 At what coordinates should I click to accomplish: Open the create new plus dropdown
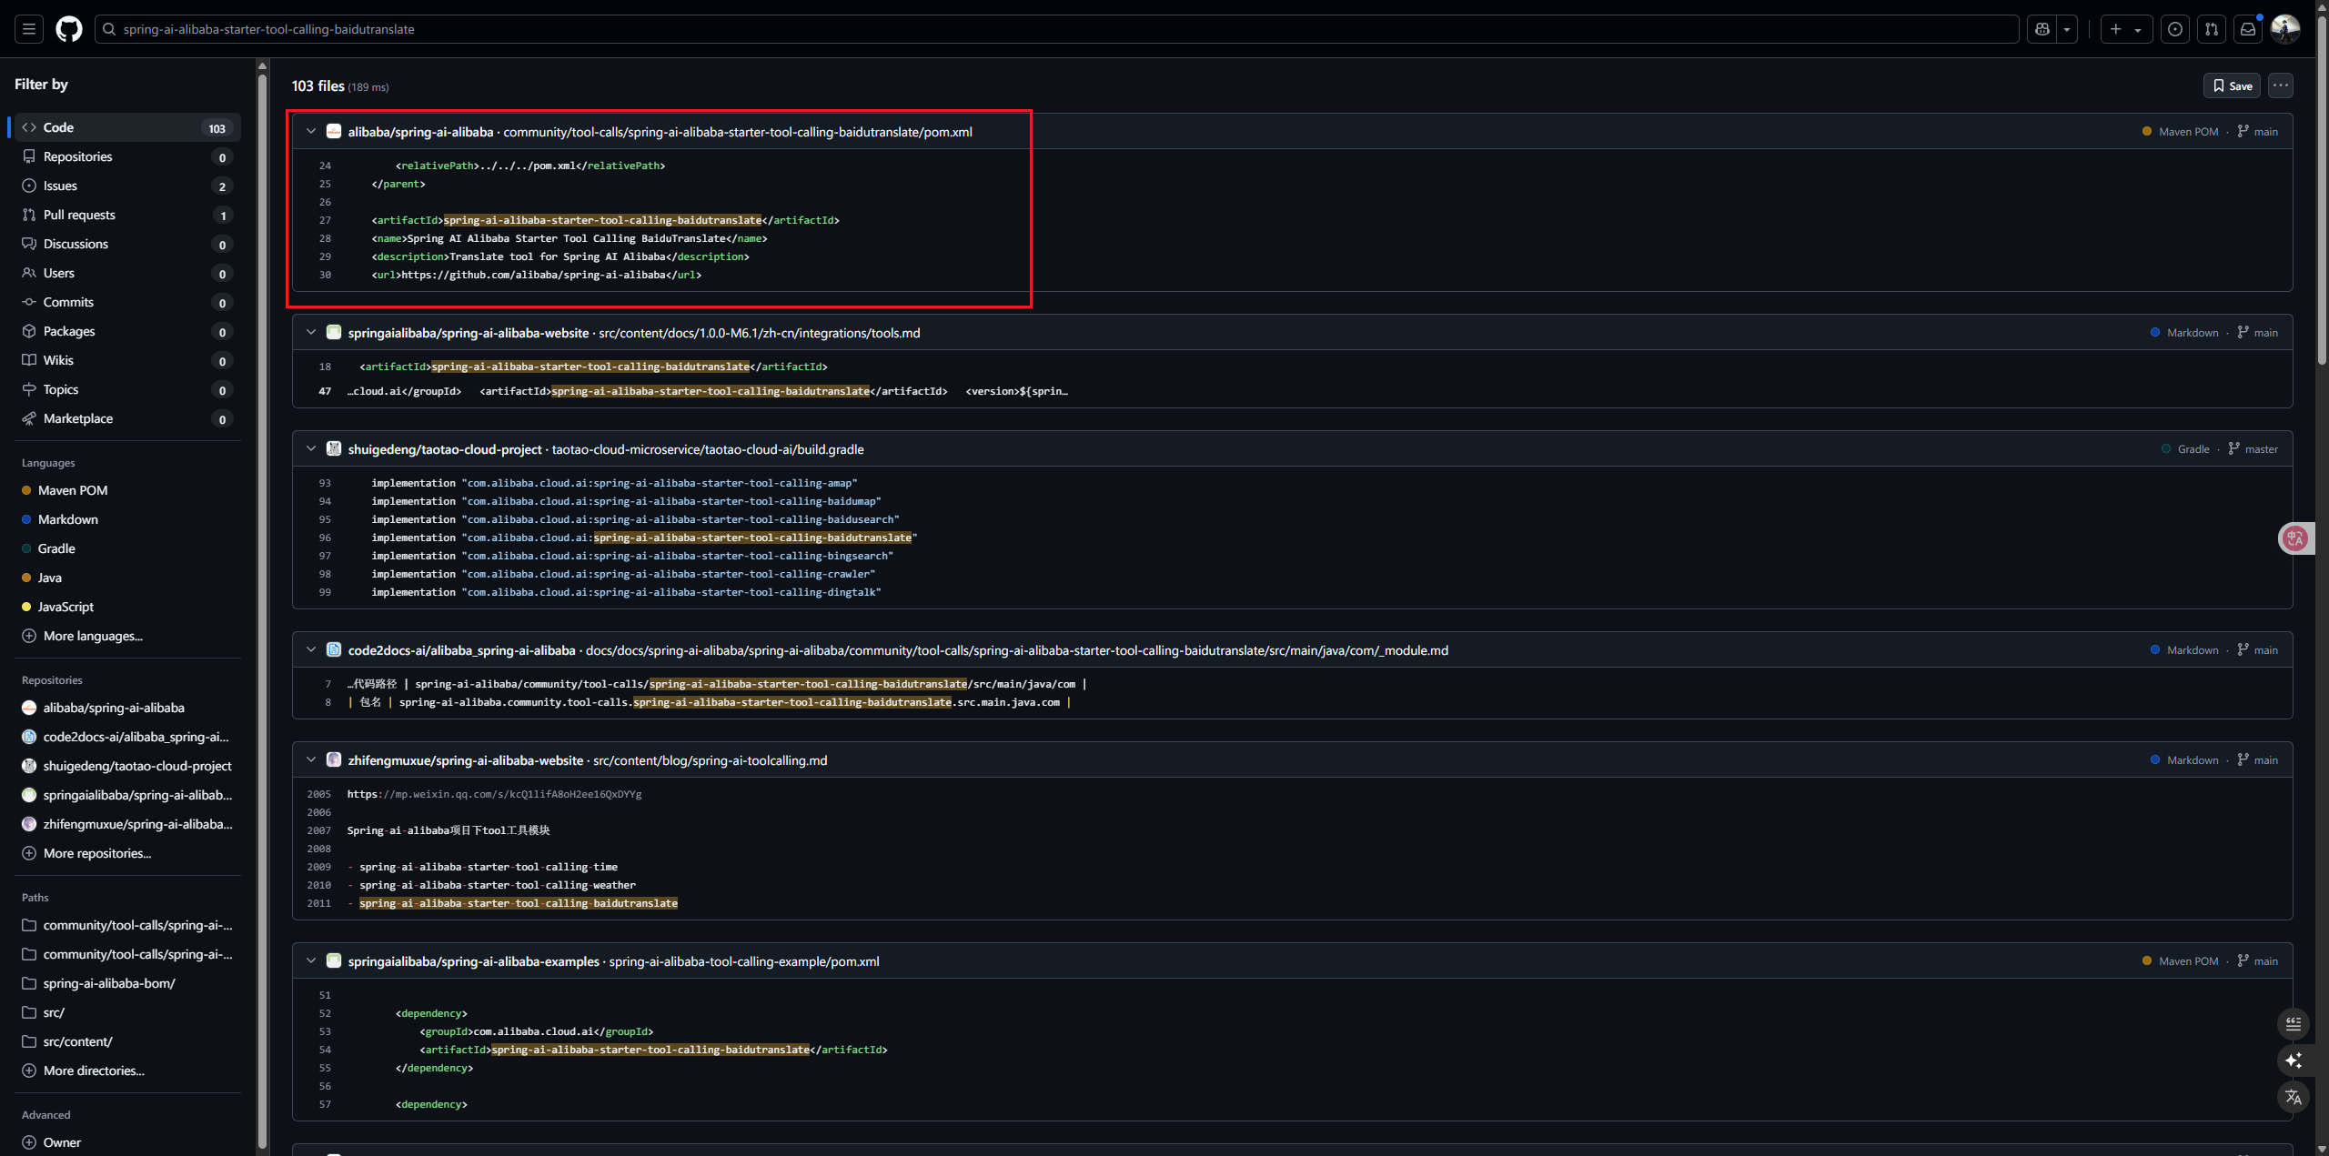click(x=2125, y=29)
